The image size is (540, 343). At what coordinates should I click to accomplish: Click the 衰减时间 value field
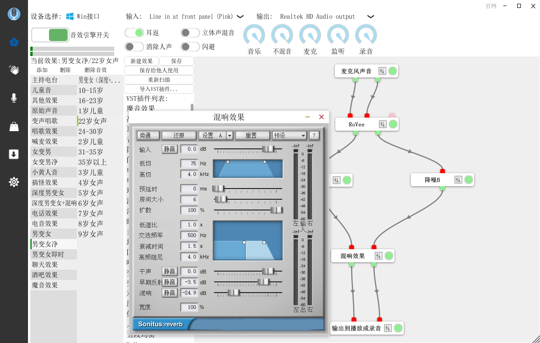(189, 246)
